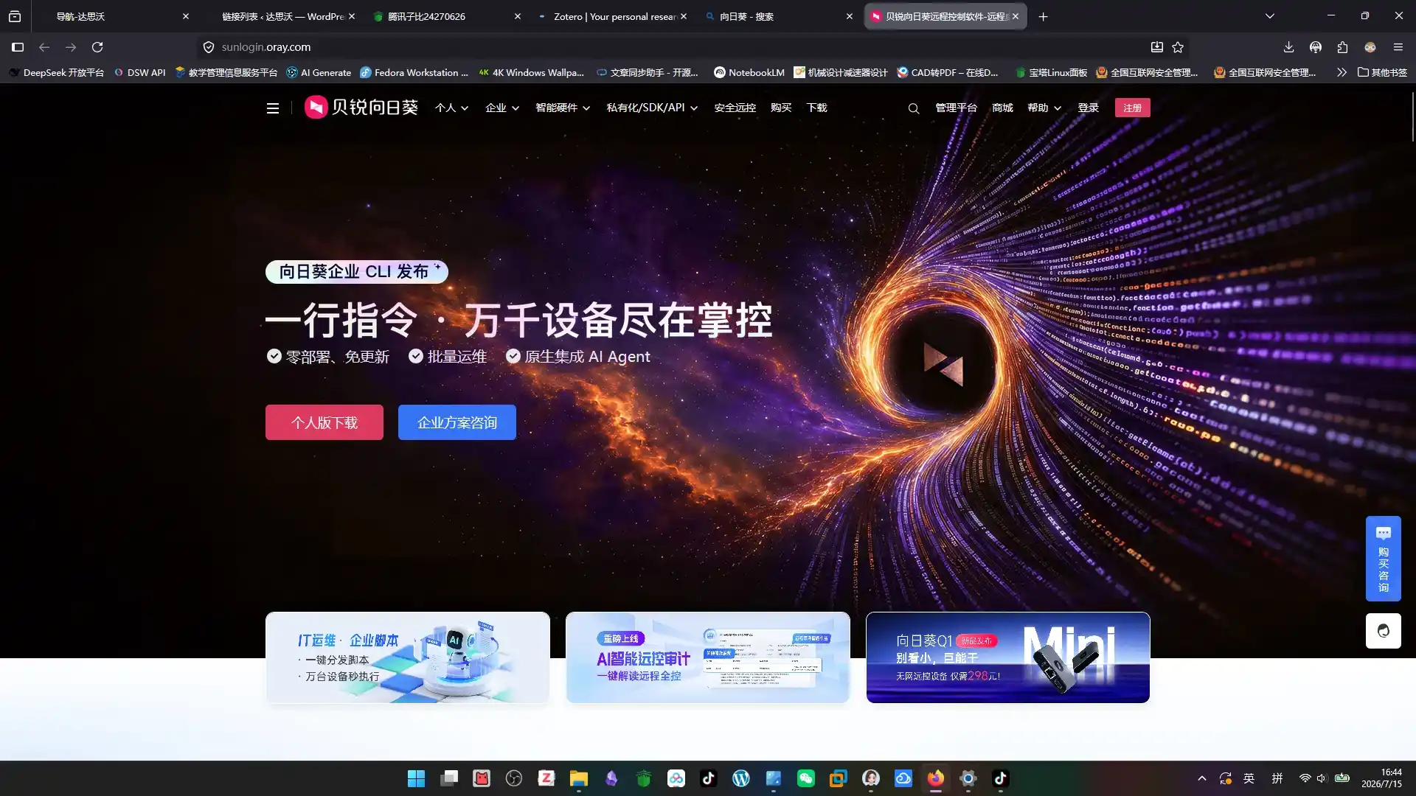Switch to the 链接列表 WordPress tab
Viewport: 1416px width, 796px height.
point(282,16)
